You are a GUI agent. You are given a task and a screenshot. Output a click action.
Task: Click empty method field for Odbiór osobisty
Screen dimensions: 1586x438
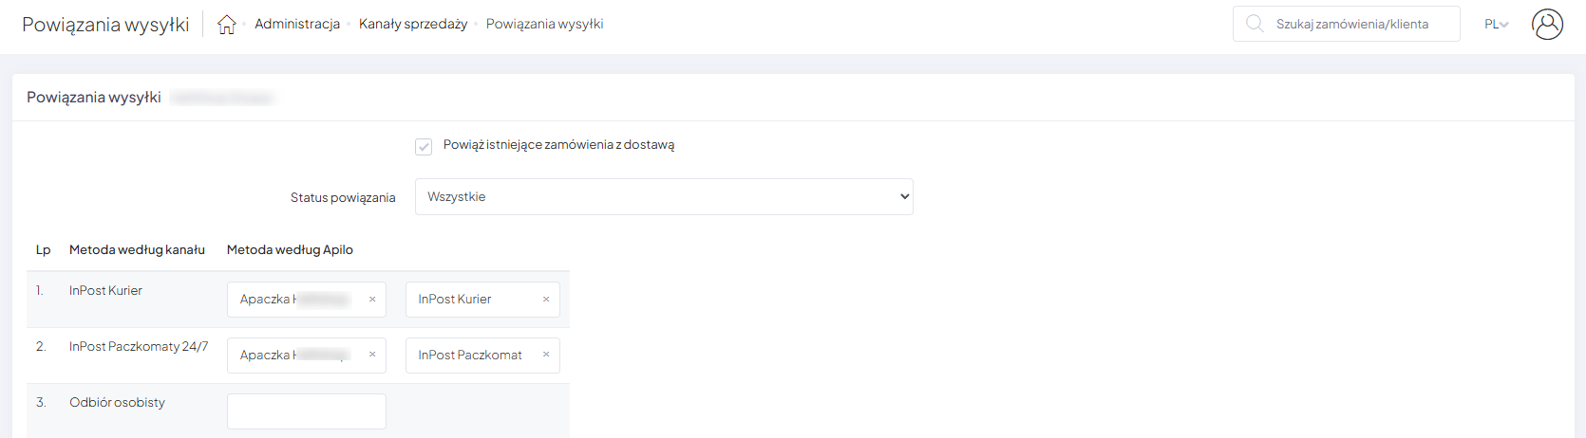[306, 411]
